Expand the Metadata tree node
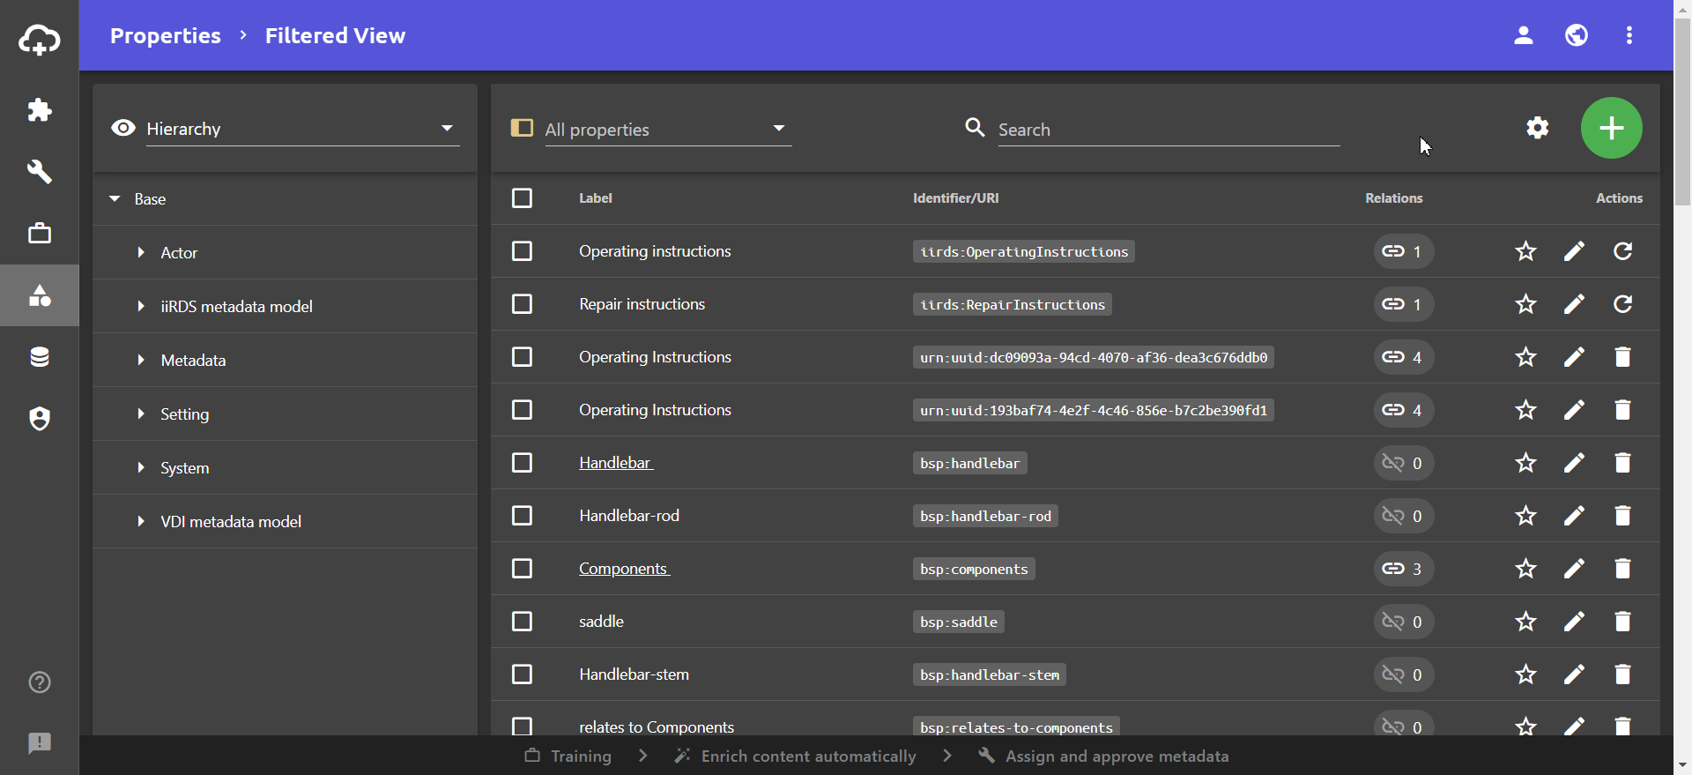The image size is (1692, 775). 141,361
